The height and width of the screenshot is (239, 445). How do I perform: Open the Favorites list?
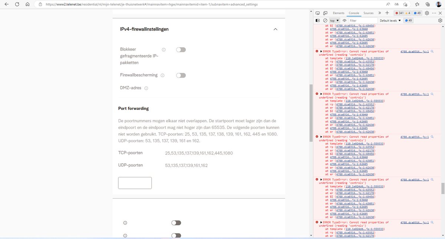coord(417,4)
